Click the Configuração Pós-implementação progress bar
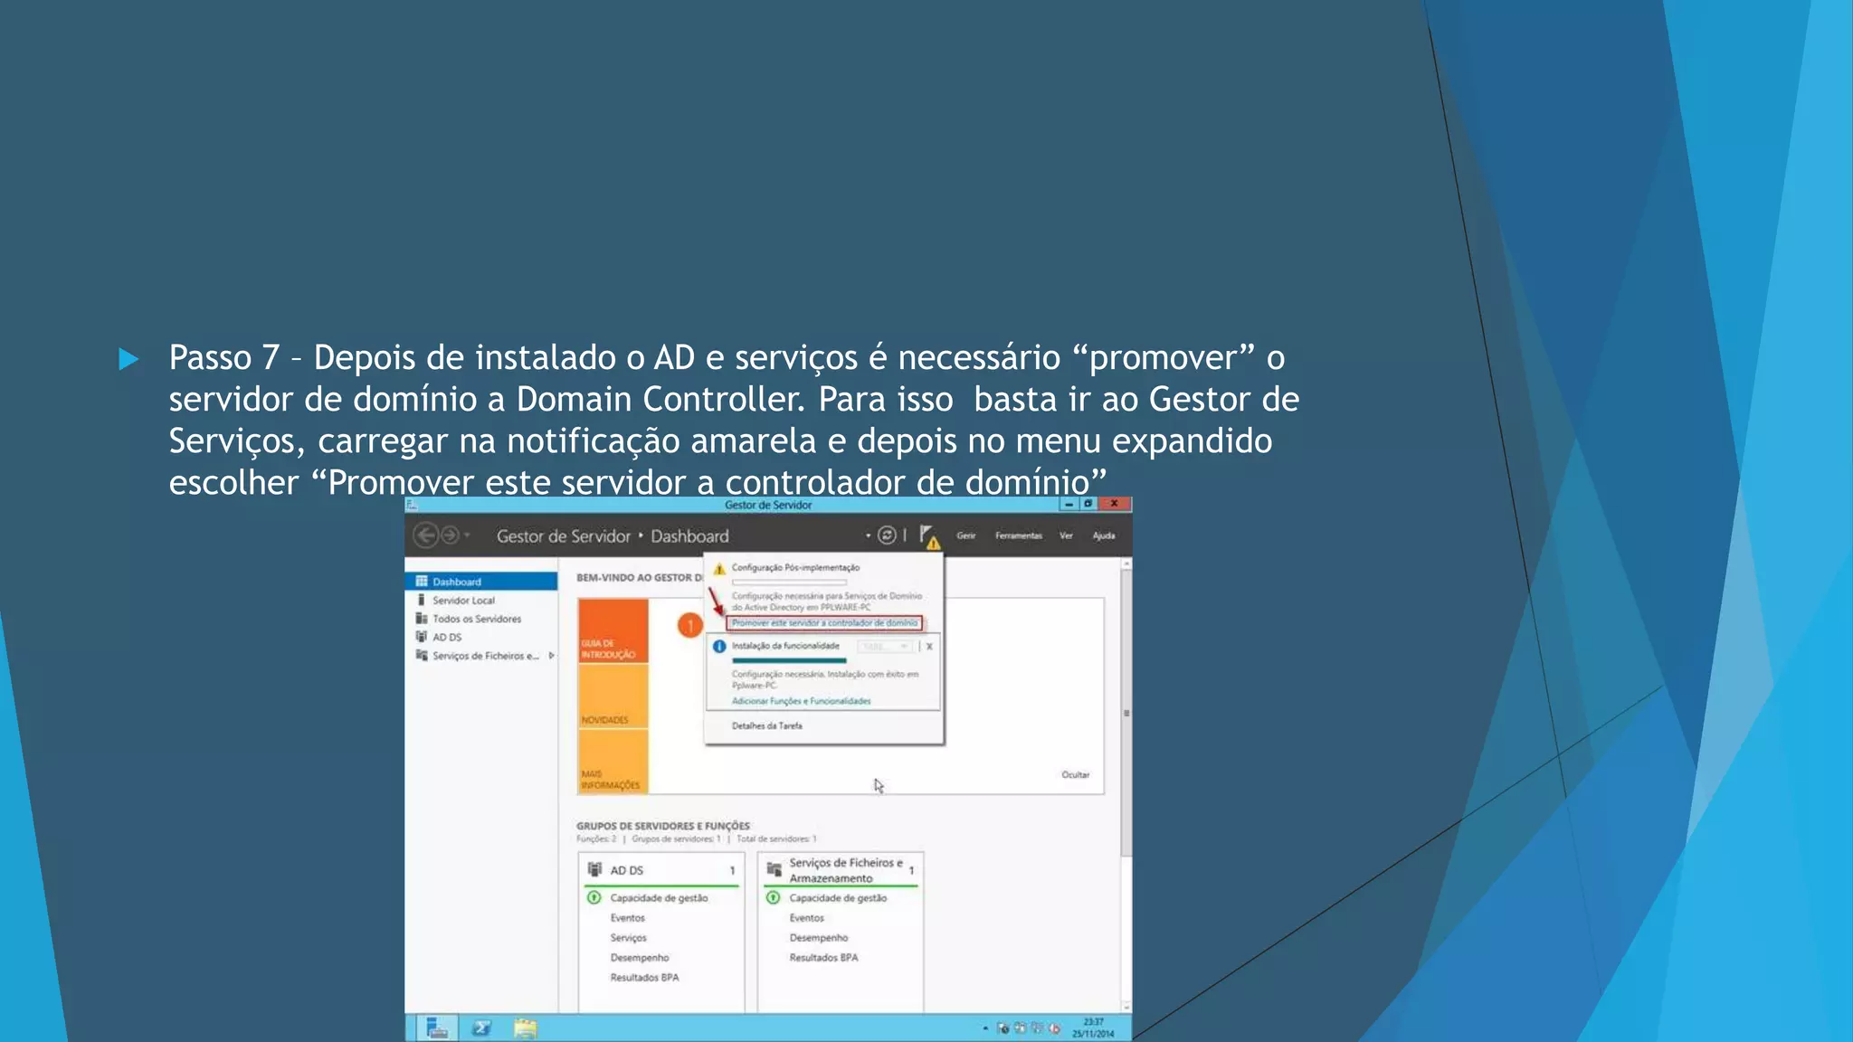 [789, 583]
